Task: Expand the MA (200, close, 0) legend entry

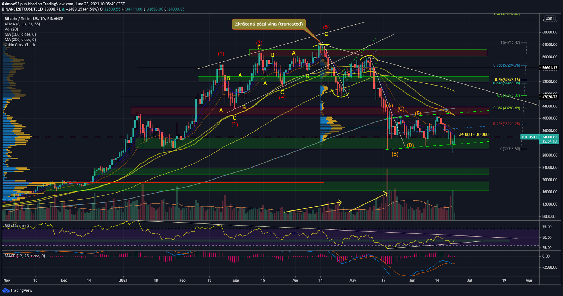Action: tap(20, 40)
